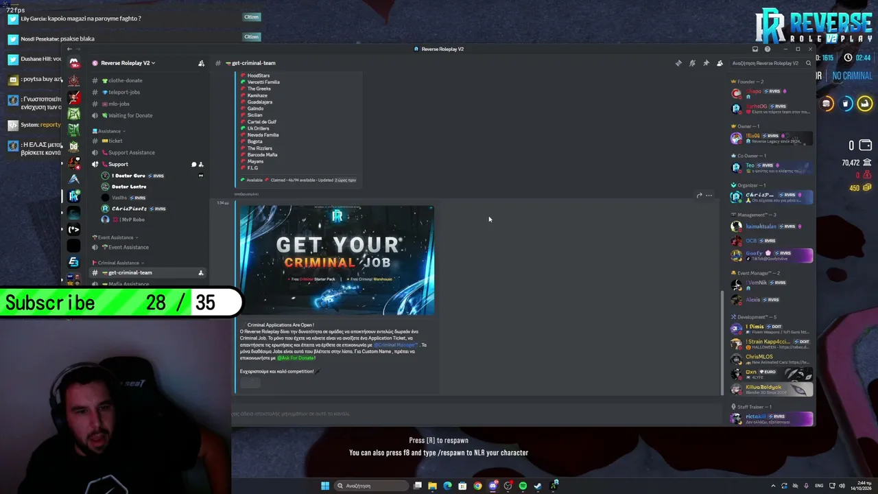Toggle the member list icon

[x=720, y=63]
